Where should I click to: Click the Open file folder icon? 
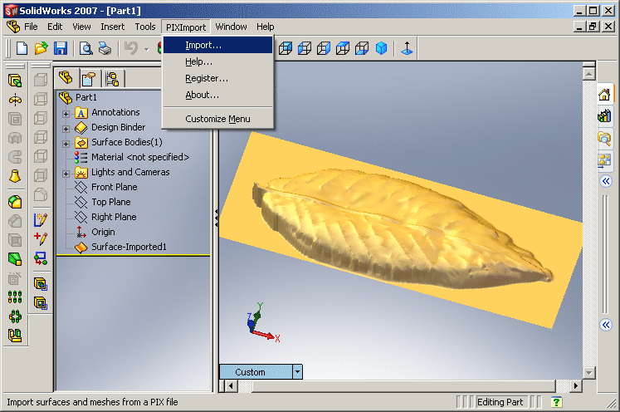(41, 49)
